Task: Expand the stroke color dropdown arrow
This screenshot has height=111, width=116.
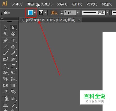Action: coord(46,13)
